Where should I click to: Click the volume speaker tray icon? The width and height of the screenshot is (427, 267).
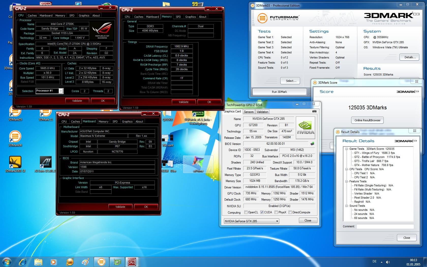(x=388, y=262)
